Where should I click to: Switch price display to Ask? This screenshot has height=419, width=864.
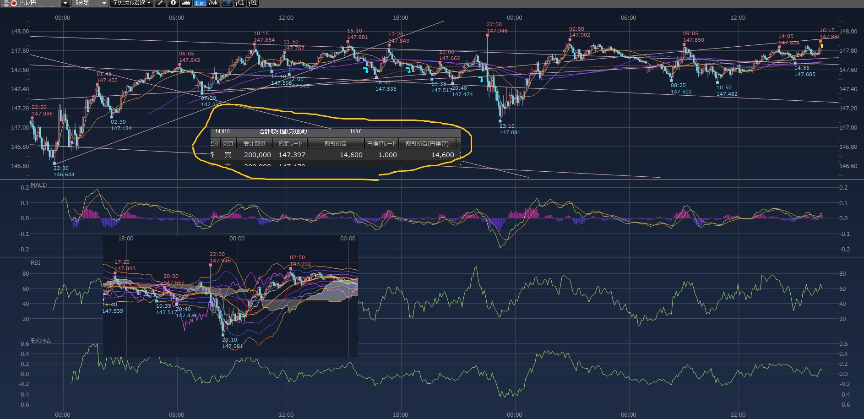tap(213, 3)
